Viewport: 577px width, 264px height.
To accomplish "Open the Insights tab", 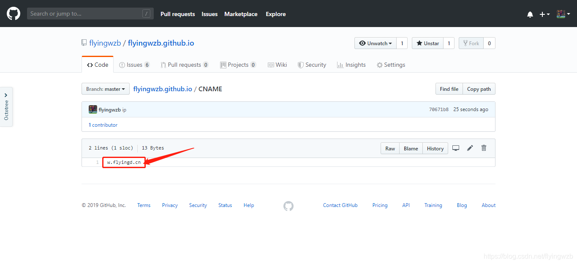I will (x=351, y=65).
